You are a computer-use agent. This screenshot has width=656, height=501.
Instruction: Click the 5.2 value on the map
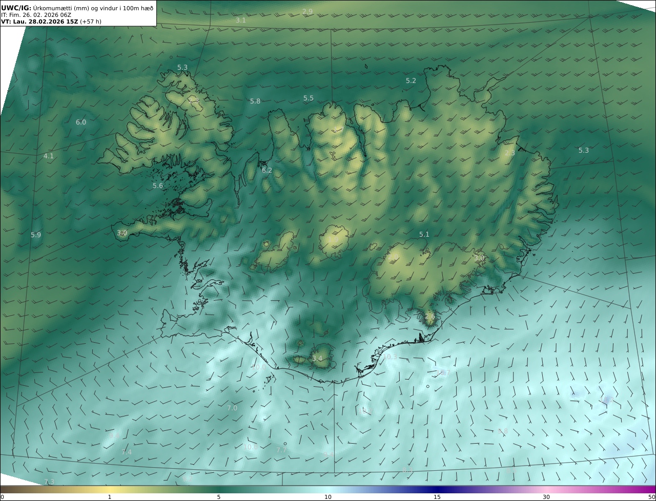(411, 81)
